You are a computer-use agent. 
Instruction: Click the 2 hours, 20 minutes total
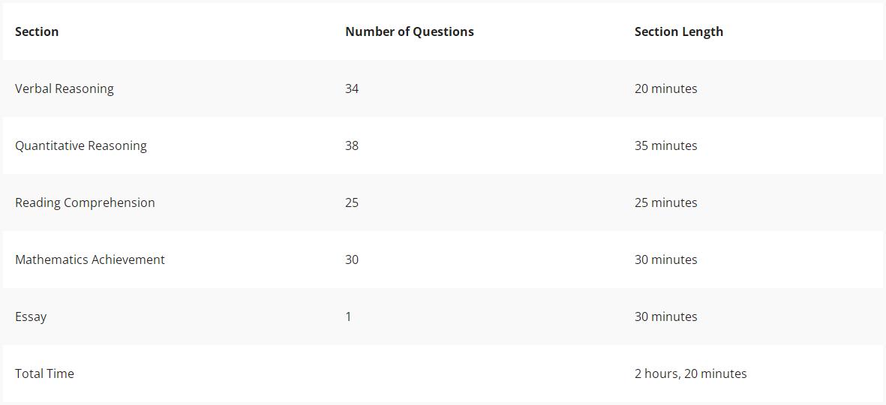[x=690, y=374]
